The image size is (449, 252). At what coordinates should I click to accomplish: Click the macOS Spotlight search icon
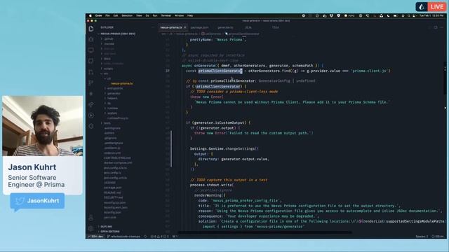(x=409, y=15)
